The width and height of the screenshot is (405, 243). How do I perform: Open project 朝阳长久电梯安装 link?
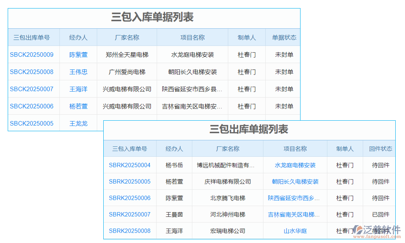point(294,181)
